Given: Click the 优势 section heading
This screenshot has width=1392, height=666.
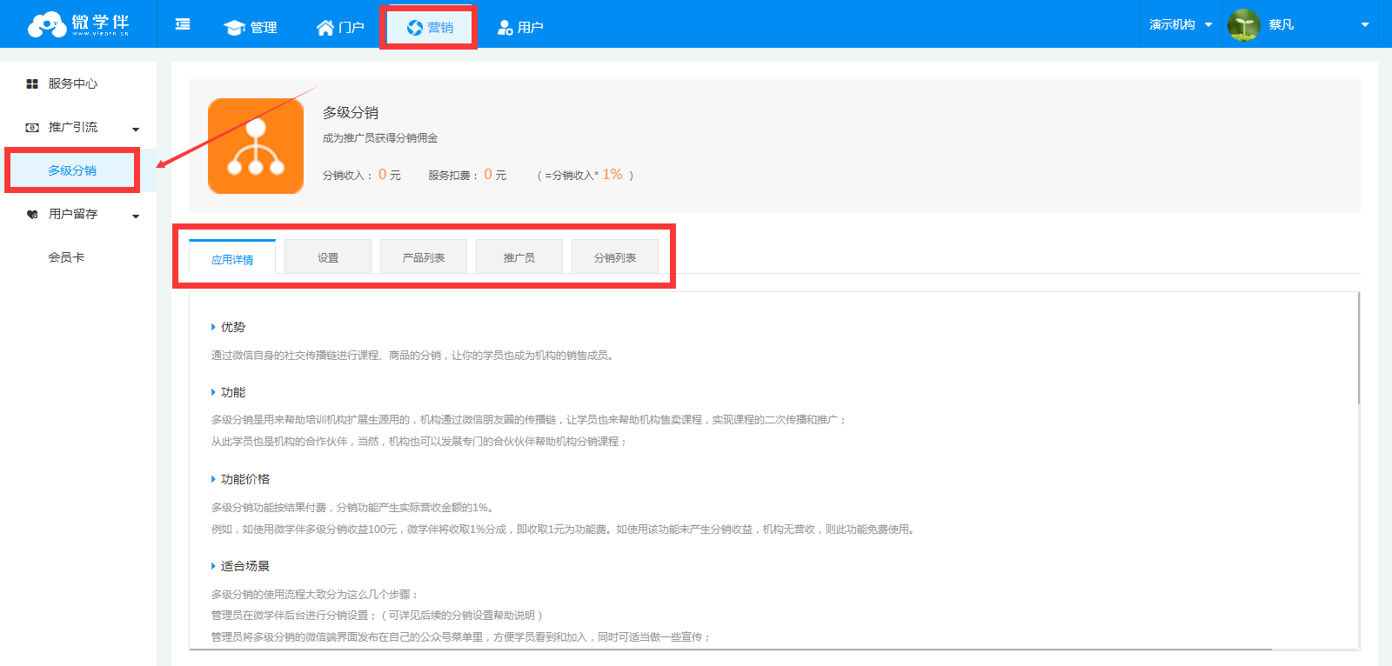Looking at the screenshot, I should [233, 327].
